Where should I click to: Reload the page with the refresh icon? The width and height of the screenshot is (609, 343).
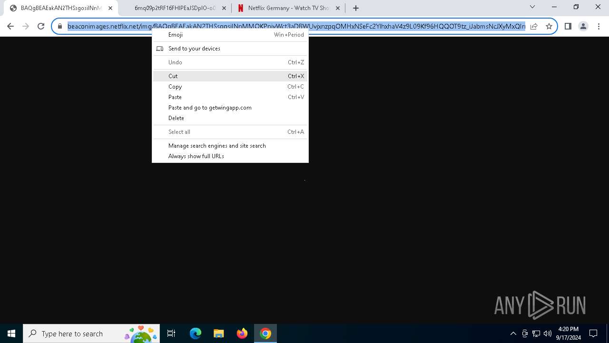[41, 26]
